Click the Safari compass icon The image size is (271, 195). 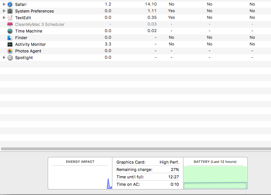(x=10, y=4)
